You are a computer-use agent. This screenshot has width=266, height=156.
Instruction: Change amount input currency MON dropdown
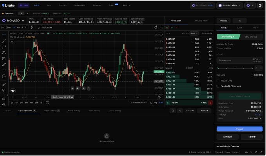[x=257, y=60]
